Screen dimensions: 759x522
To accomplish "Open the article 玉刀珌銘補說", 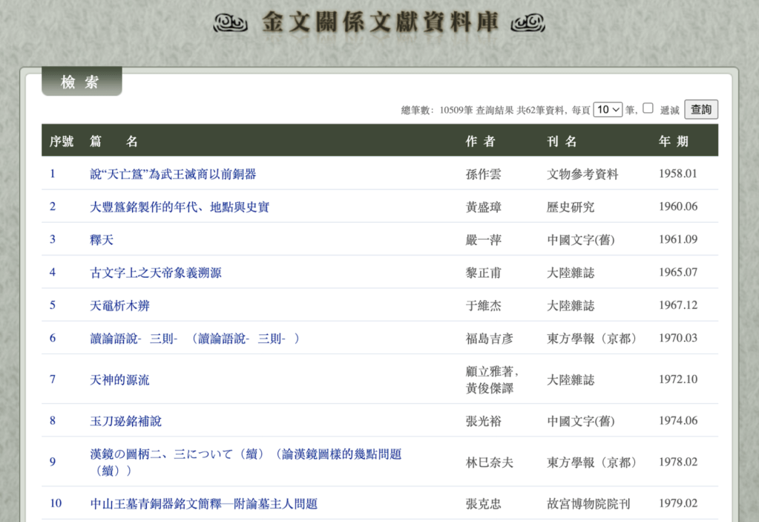I will click(125, 421).
